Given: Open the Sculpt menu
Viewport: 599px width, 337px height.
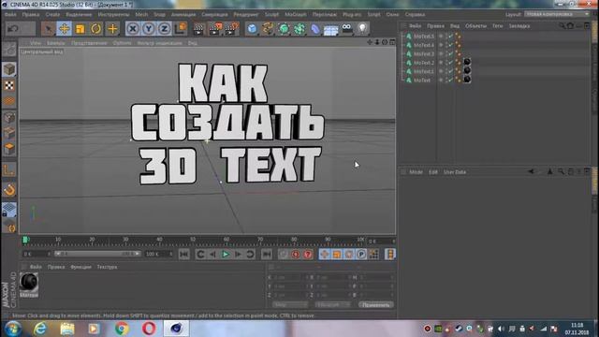Looking at the screenshot, I should (x=271, y=15).
